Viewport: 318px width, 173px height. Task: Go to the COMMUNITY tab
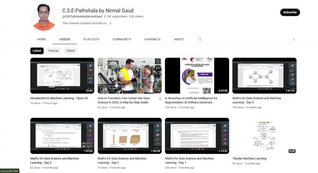(x=122, y=39)
